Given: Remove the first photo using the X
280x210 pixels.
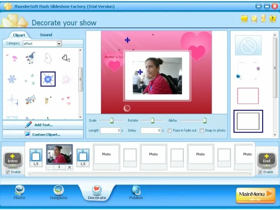Looking at the screenshot, I should pos(69,167).
